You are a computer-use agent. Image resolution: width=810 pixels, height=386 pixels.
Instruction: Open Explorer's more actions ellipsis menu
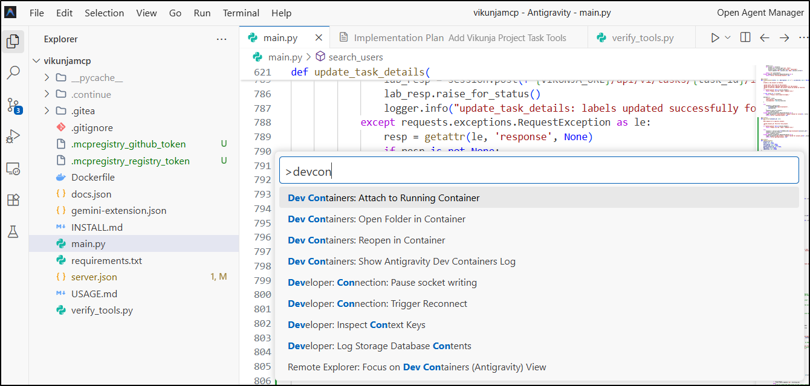222,39
